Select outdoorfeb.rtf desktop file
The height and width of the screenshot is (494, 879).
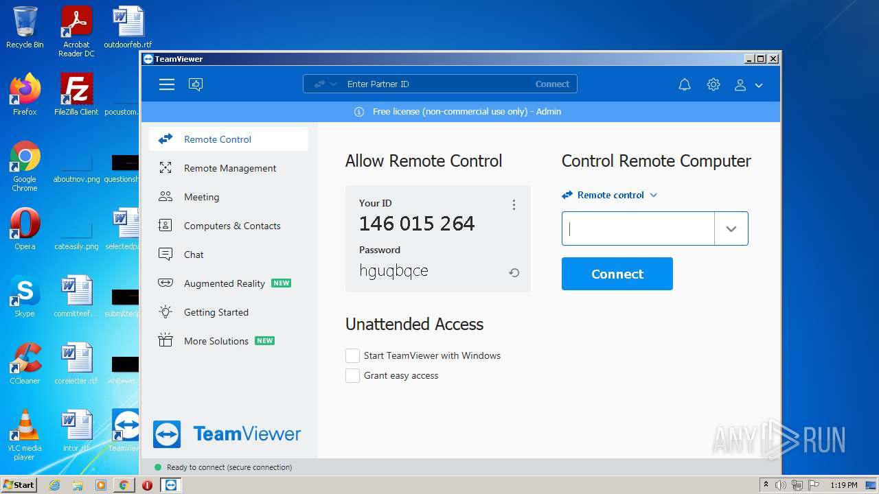pyautogui.click(x=128, y=28)
